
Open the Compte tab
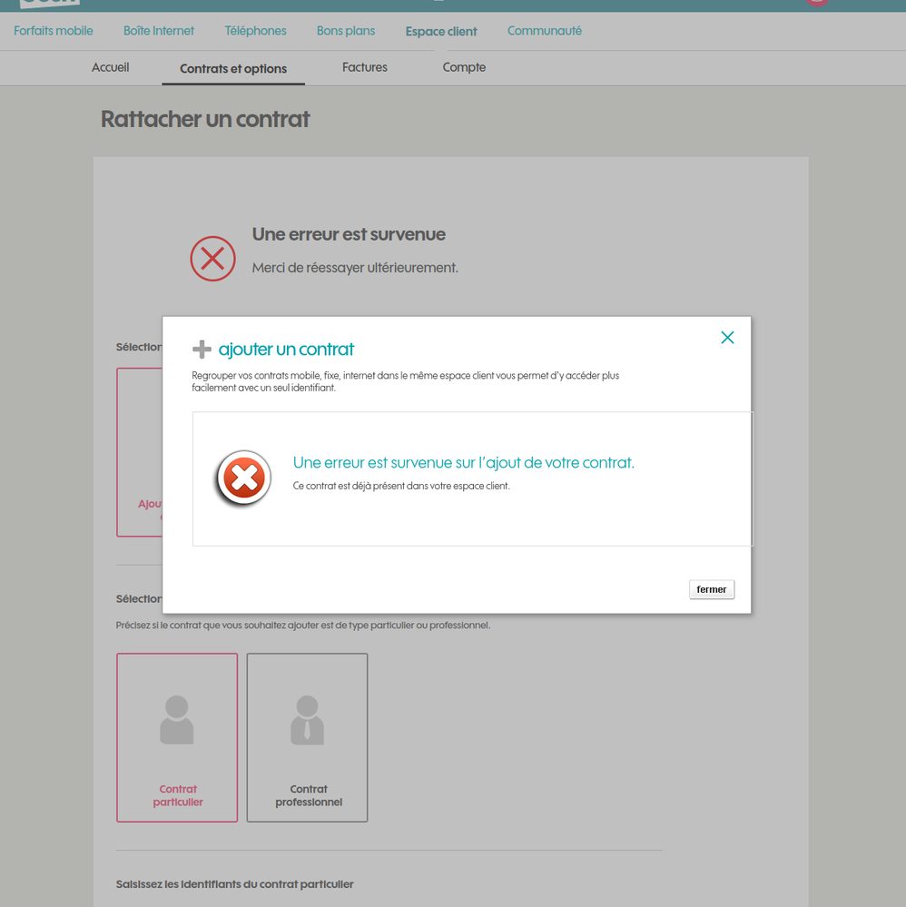pyautogui.click(x=464, y=67)
